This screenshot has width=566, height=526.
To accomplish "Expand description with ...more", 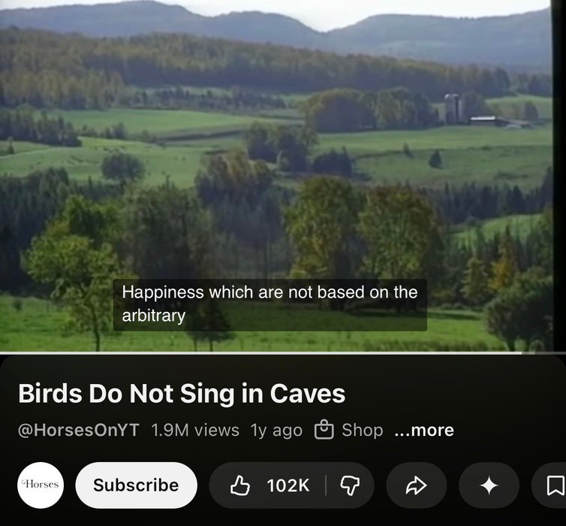I will click(424, 430).
